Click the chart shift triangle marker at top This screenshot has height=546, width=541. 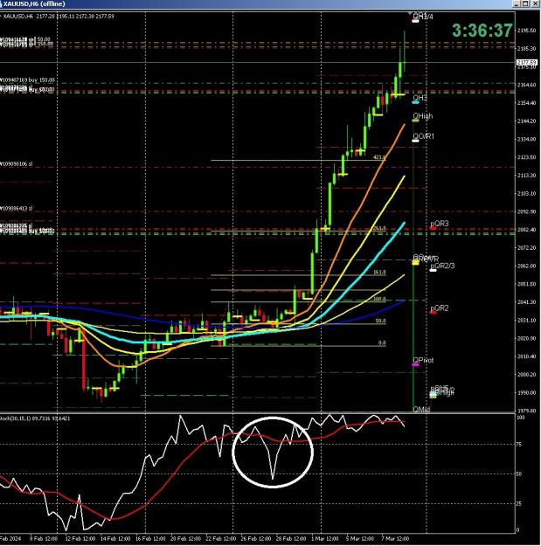[410, 14]
